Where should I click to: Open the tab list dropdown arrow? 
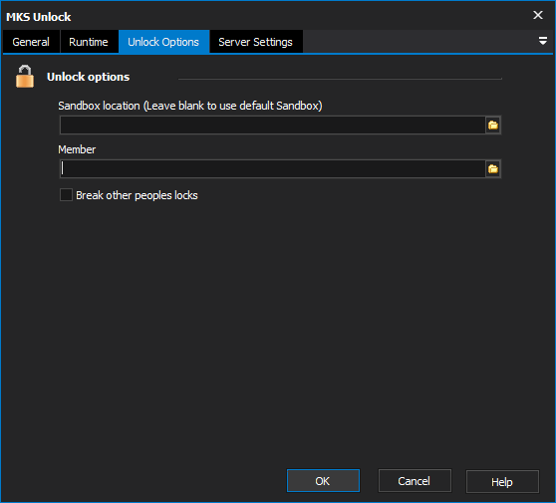pos(542,41)
